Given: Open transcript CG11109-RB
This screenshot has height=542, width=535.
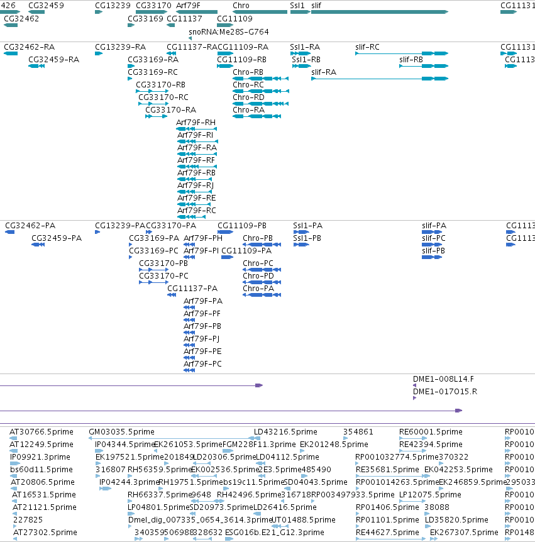Looking at the screenshot, I should (241, 60).
